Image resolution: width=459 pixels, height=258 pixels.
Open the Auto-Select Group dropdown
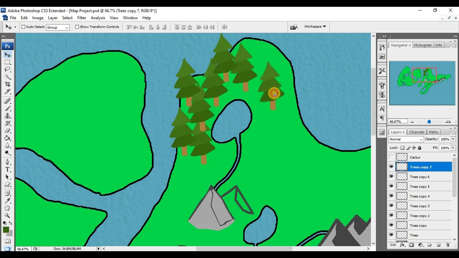pos(66,27)
